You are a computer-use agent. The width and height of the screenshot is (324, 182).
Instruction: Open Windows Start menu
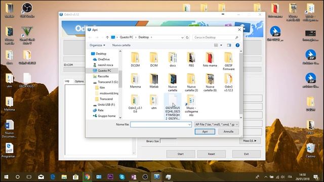[x=6, y=177]
